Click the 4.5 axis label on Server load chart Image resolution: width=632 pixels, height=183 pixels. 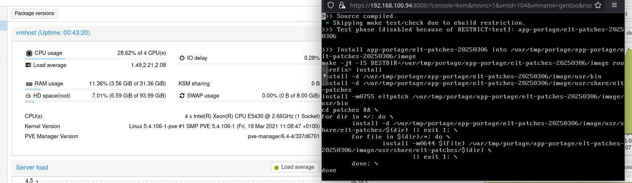tap(29, 180)
